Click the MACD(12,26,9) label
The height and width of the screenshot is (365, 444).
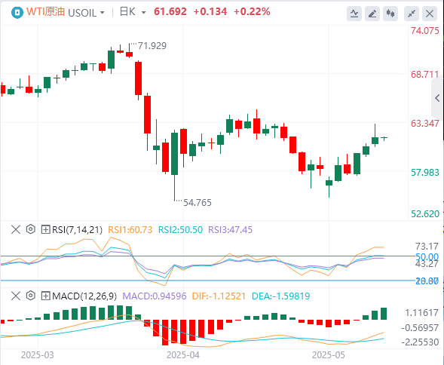84,296
